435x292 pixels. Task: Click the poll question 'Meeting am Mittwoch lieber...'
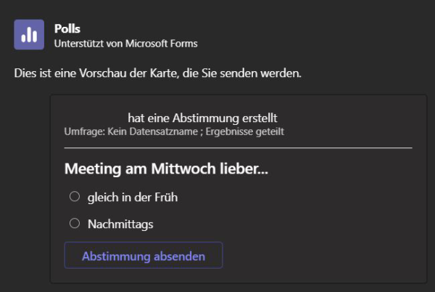tap(166, 169)
